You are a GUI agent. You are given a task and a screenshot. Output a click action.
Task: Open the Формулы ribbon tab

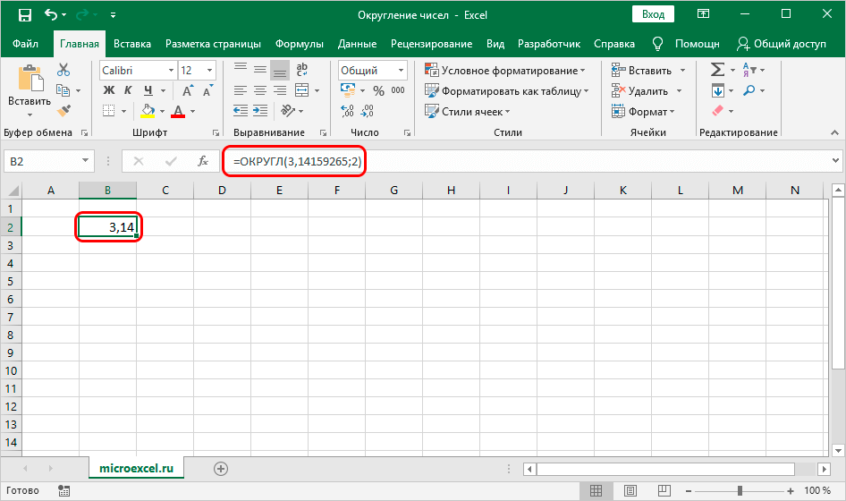[299, 43]
